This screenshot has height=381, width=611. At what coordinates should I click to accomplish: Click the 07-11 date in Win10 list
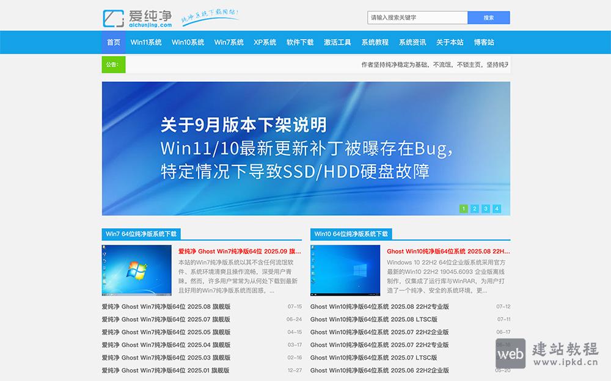pos(503,319)
